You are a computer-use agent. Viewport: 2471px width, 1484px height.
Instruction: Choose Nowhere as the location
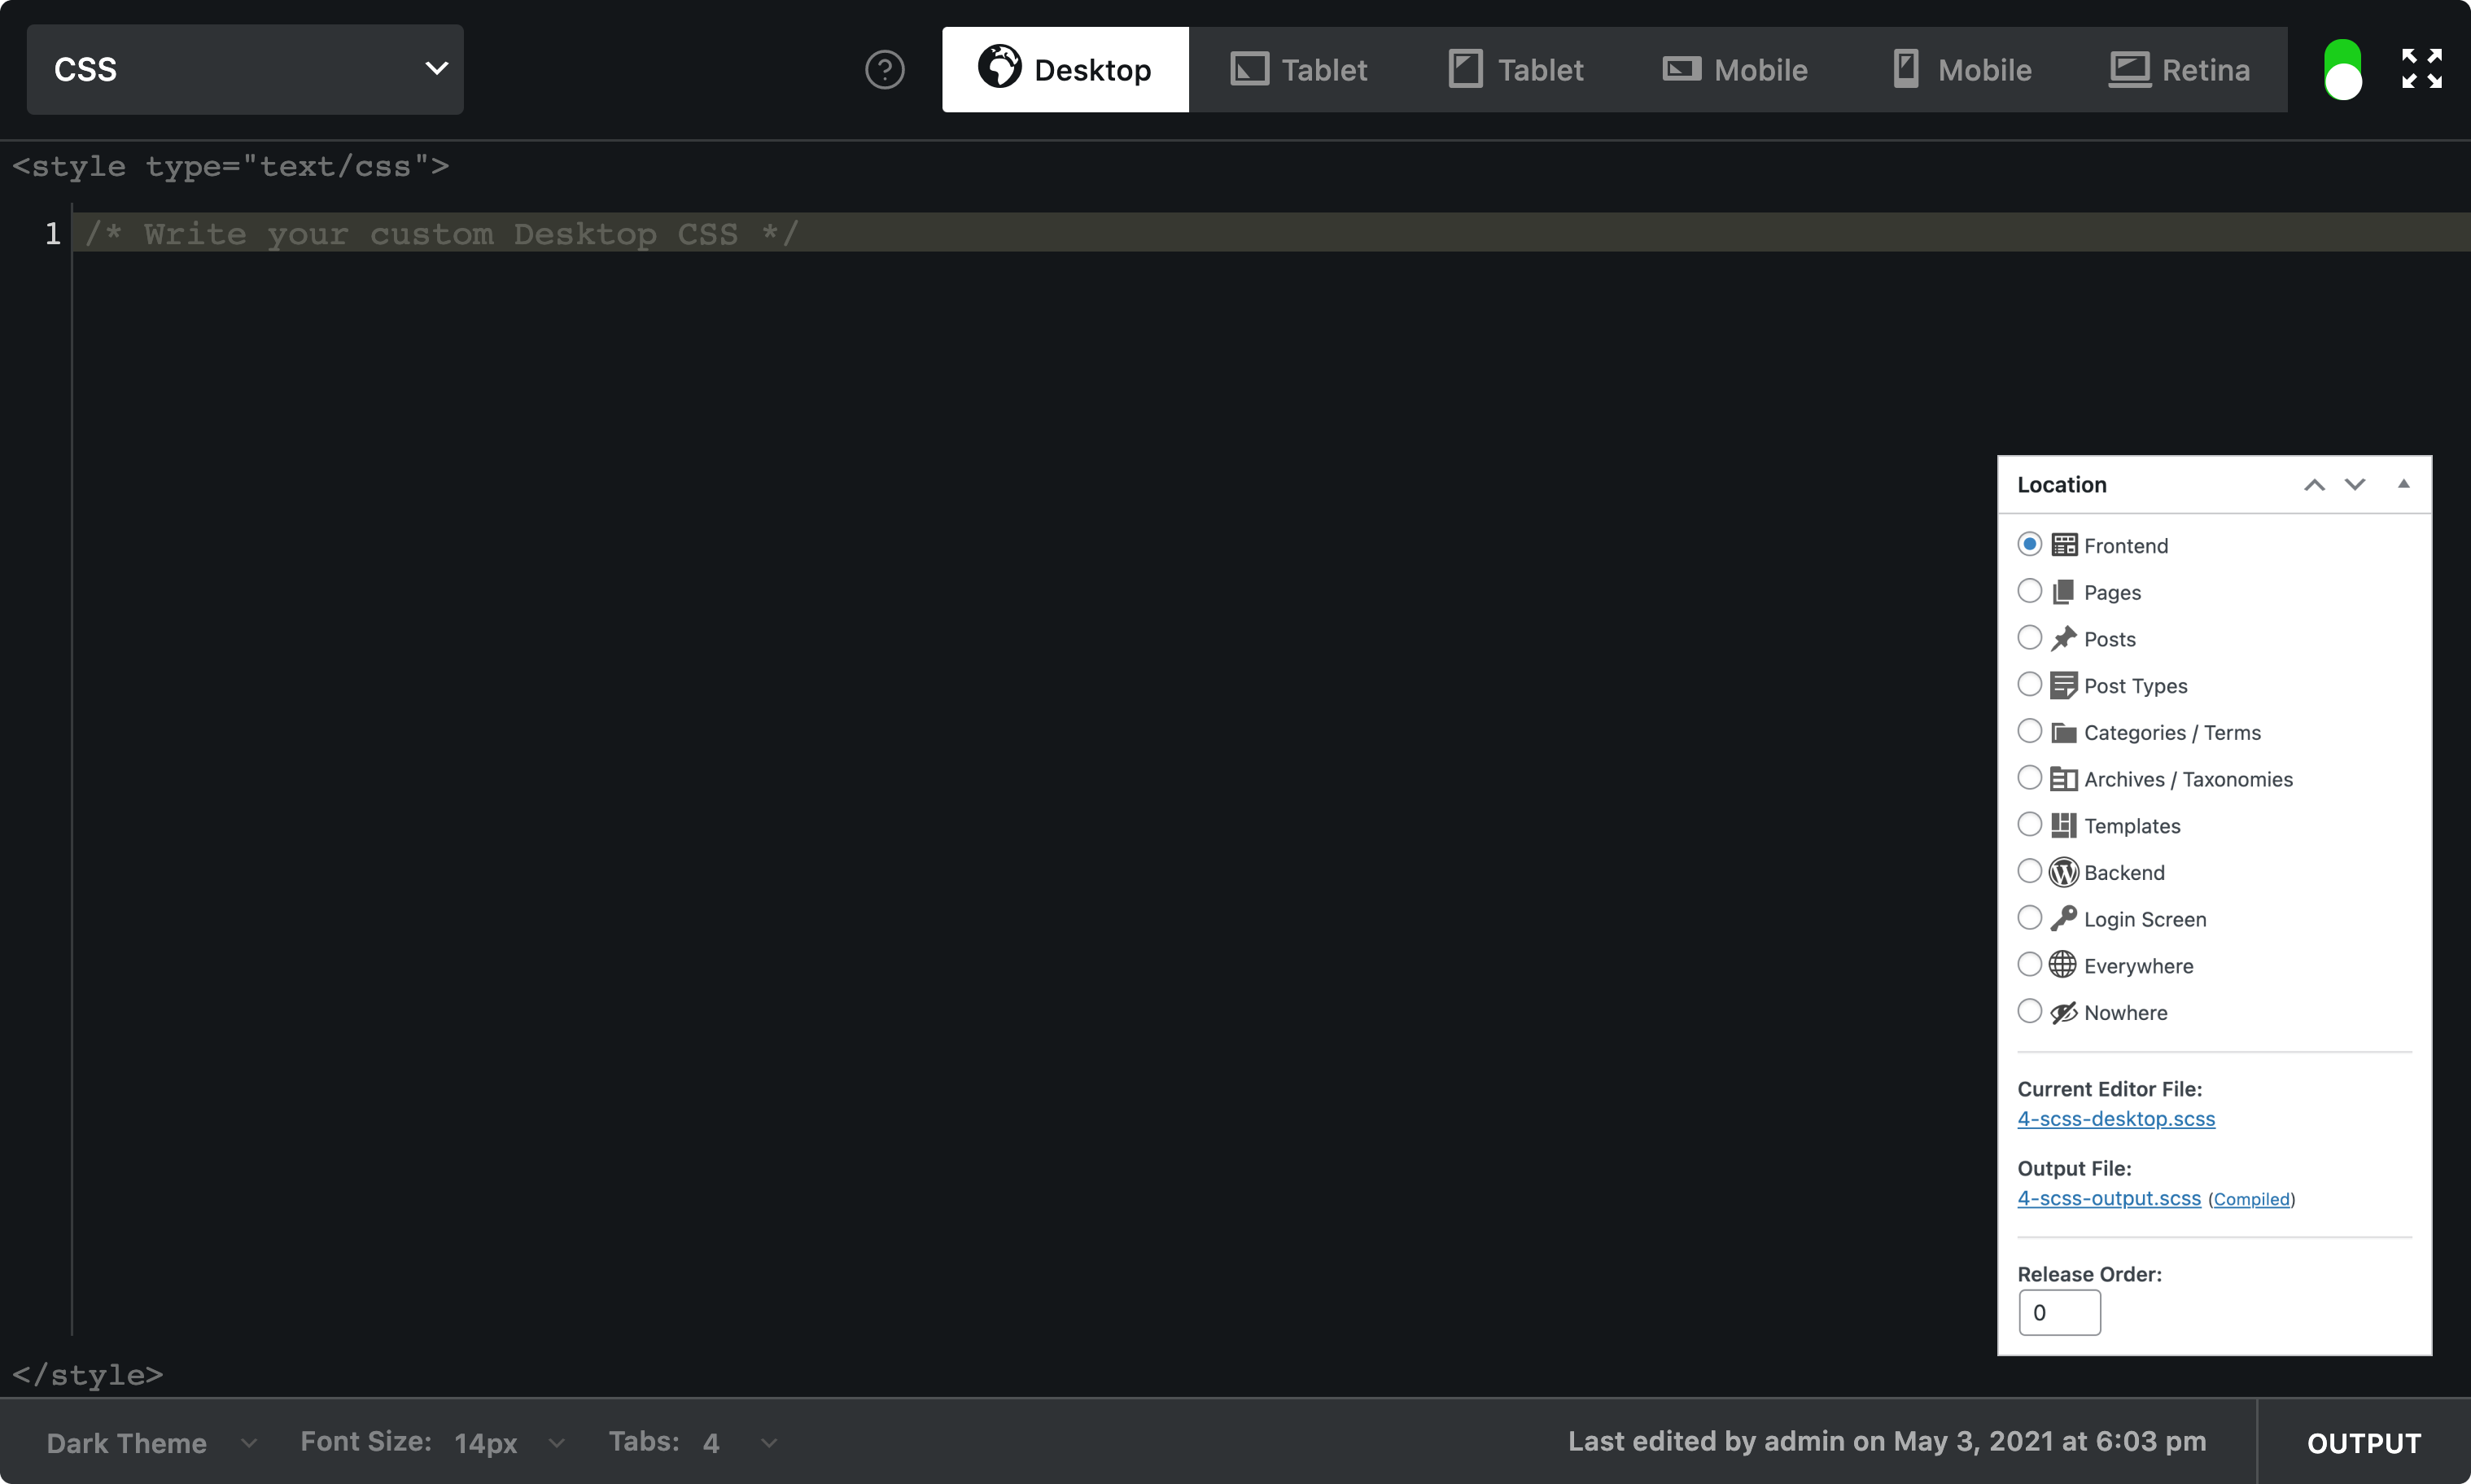(2030, 1011)
